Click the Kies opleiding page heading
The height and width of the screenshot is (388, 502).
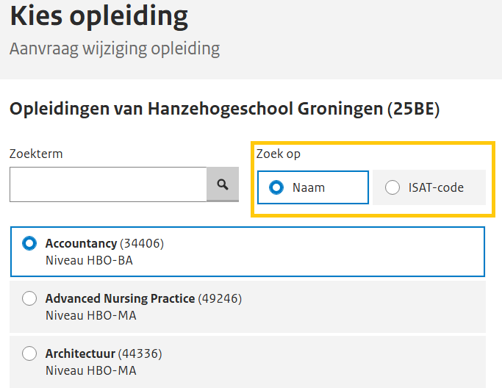(98, 16)
